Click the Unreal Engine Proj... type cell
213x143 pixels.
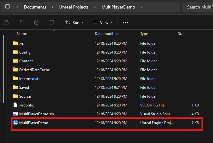pos(157,123)
